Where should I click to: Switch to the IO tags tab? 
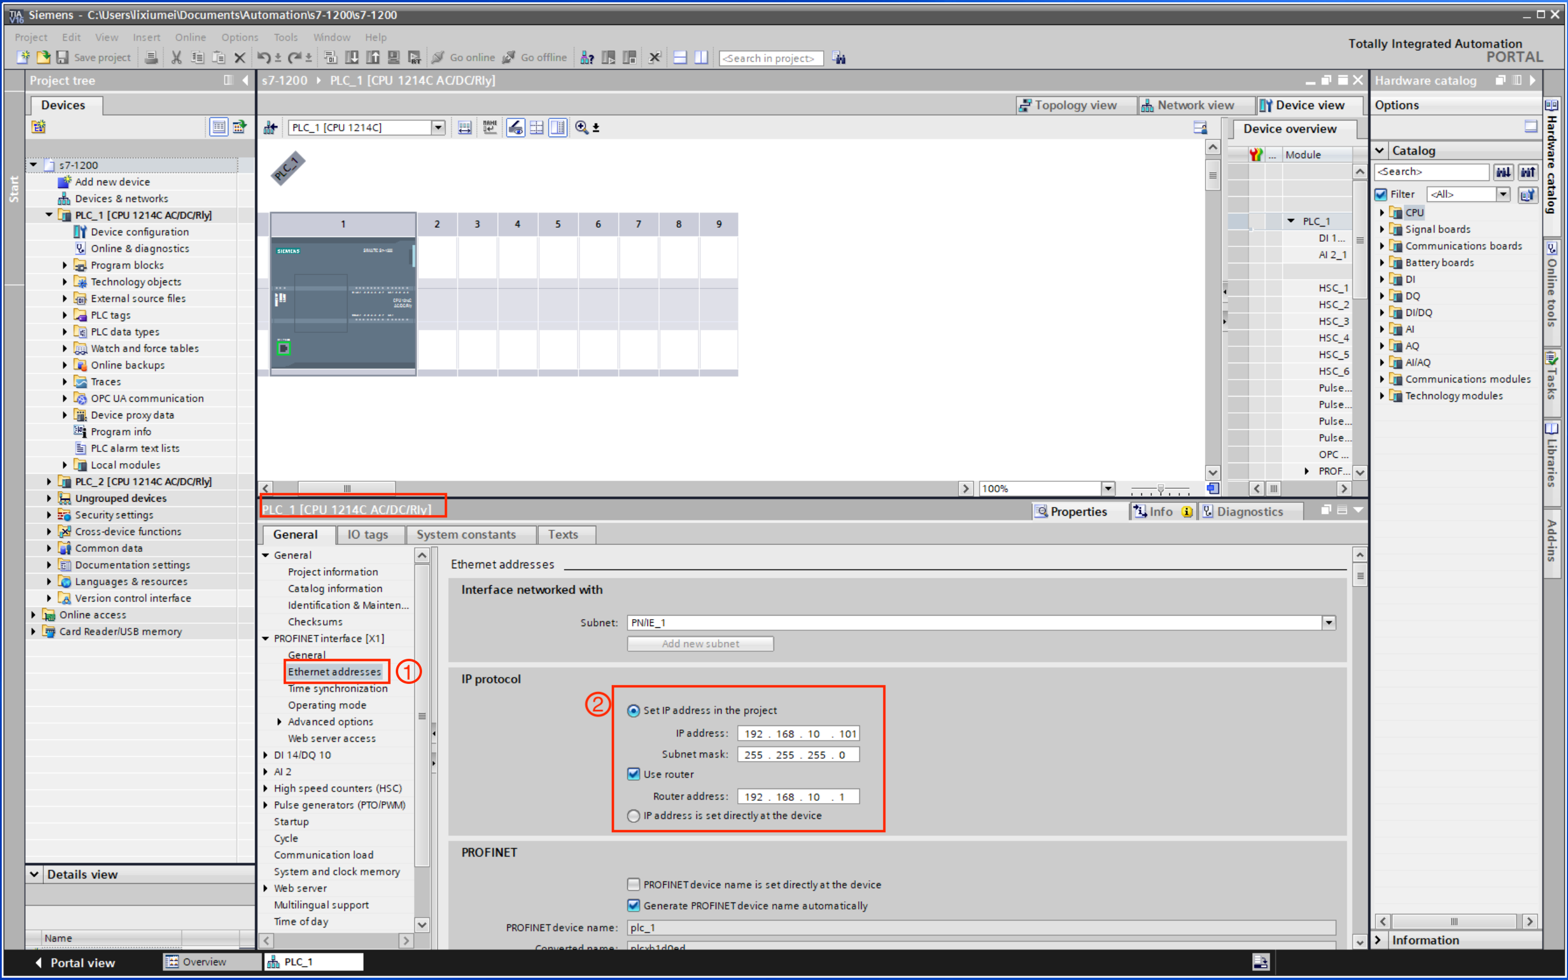(369, 534)
